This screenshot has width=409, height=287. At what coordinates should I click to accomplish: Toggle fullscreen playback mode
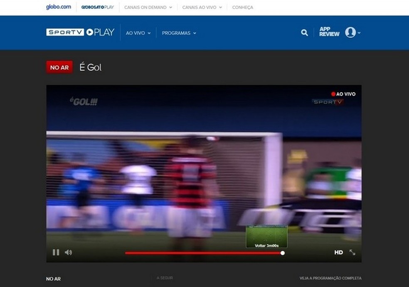click(x=352, y=252)
